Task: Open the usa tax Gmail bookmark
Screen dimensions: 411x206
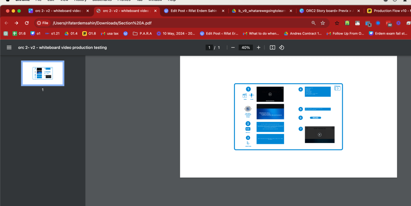Action: pos(110,34)
